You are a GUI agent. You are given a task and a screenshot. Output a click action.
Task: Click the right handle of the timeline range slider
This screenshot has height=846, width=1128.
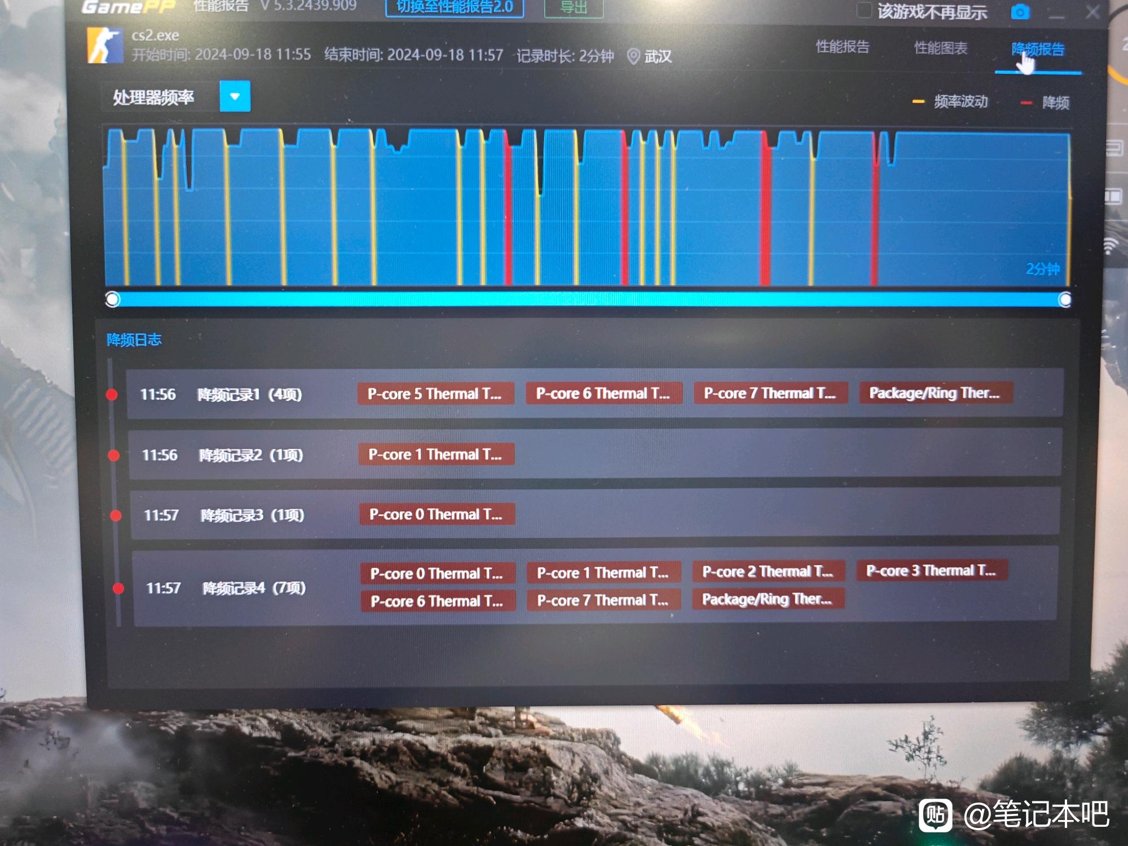(x=1065, y=299)
